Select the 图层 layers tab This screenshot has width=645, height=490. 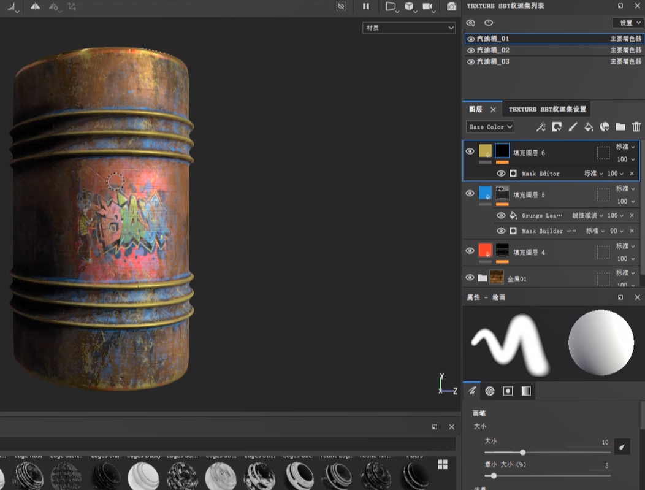coord(476,109)
